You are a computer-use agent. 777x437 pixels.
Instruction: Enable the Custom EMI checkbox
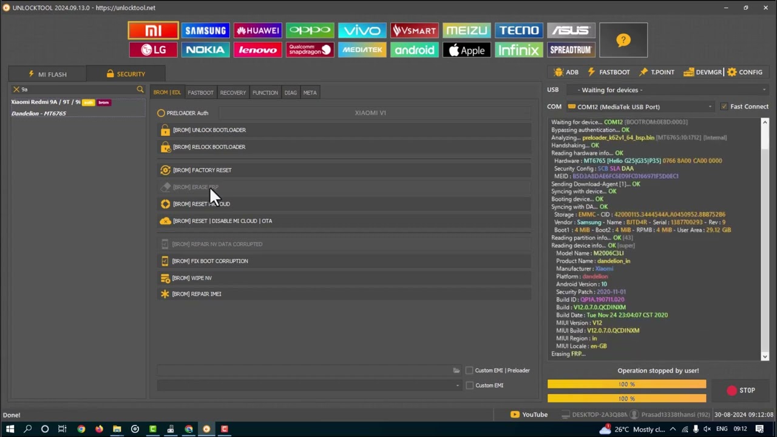[469, 385]
